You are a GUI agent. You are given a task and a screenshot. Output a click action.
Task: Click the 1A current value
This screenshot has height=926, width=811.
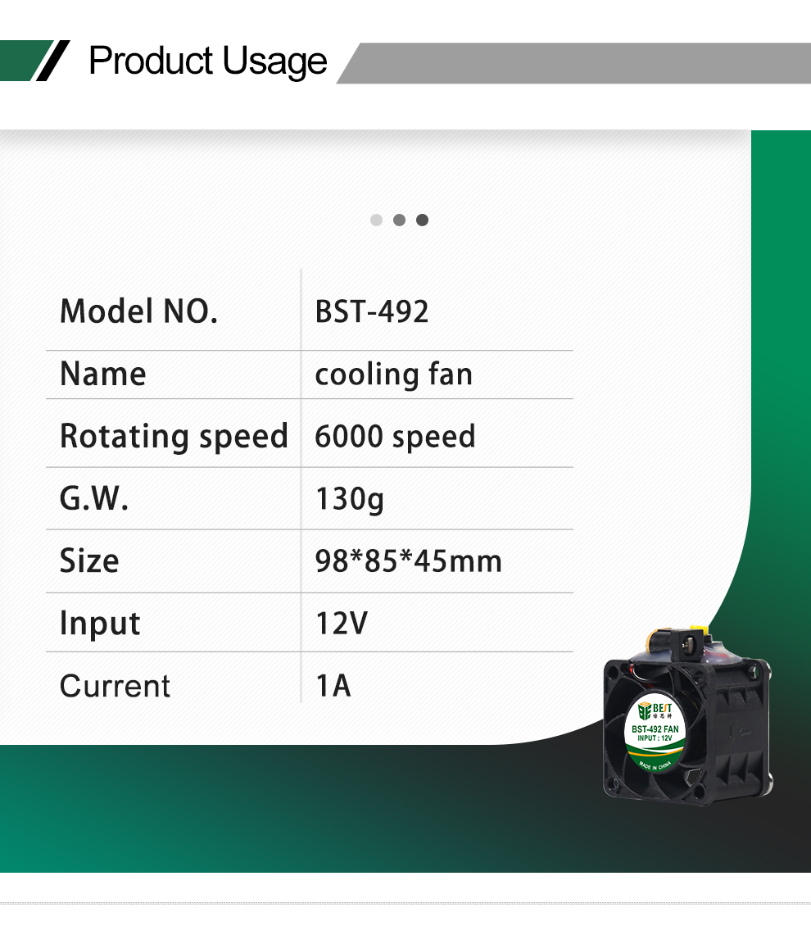[333, 686]
